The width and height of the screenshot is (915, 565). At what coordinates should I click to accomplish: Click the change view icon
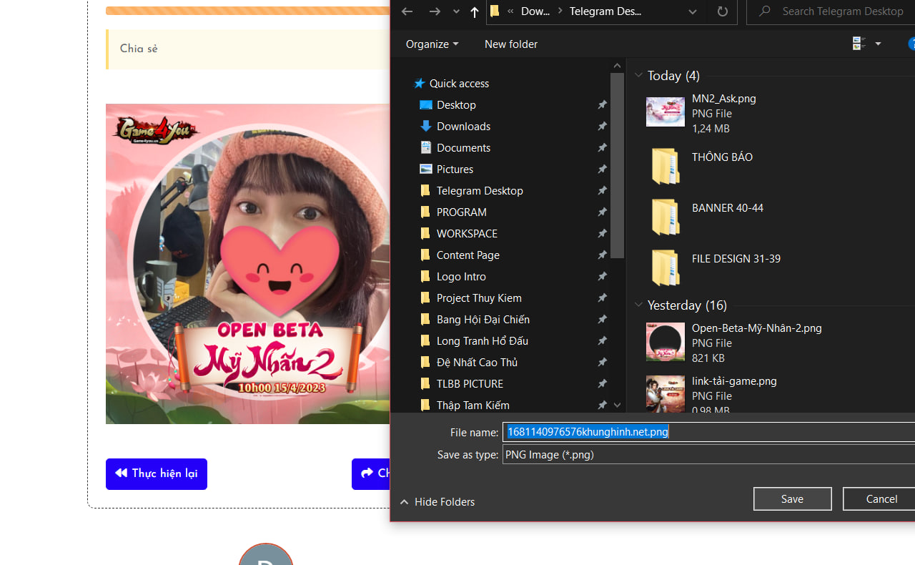pyautogui.click(x=859, y=44)
